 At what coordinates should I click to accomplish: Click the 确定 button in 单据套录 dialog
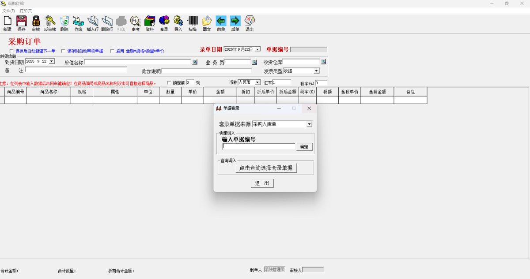(304, 147)
